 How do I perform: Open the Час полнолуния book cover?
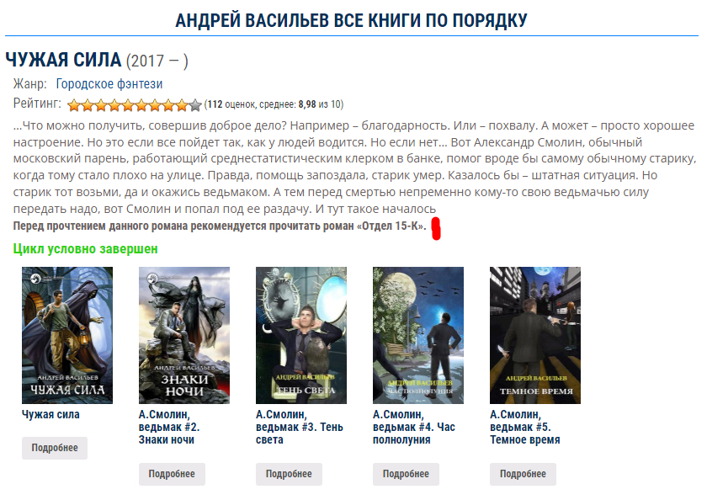click(418, 335)
